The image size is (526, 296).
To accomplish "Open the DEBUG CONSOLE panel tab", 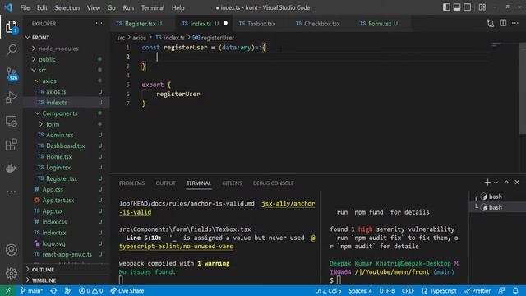I will [x=273, y=183].
